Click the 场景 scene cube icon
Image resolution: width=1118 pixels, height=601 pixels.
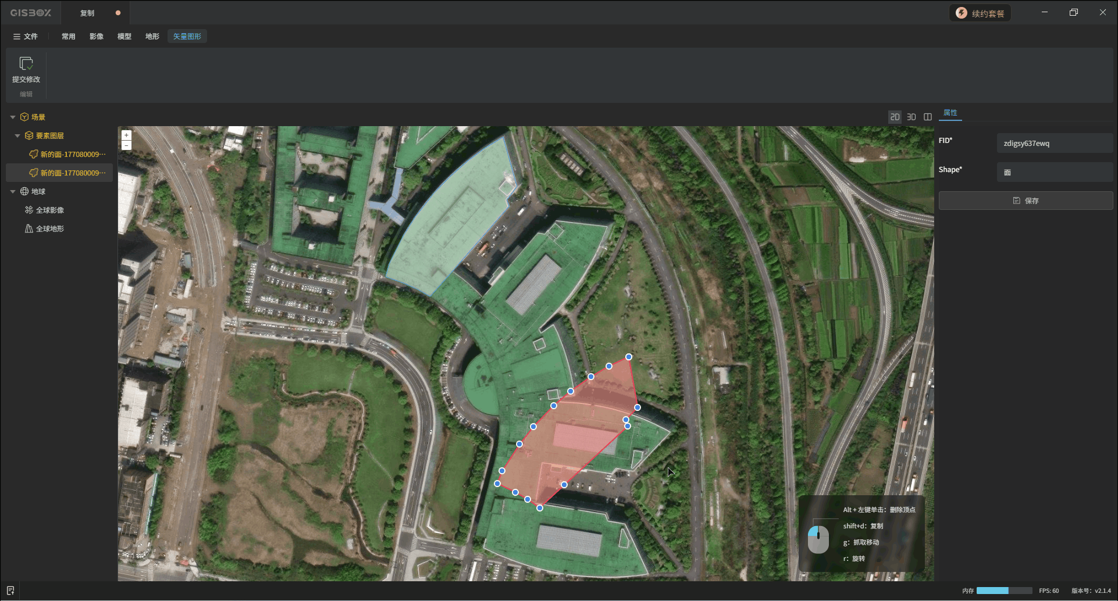tap(24, 117)
